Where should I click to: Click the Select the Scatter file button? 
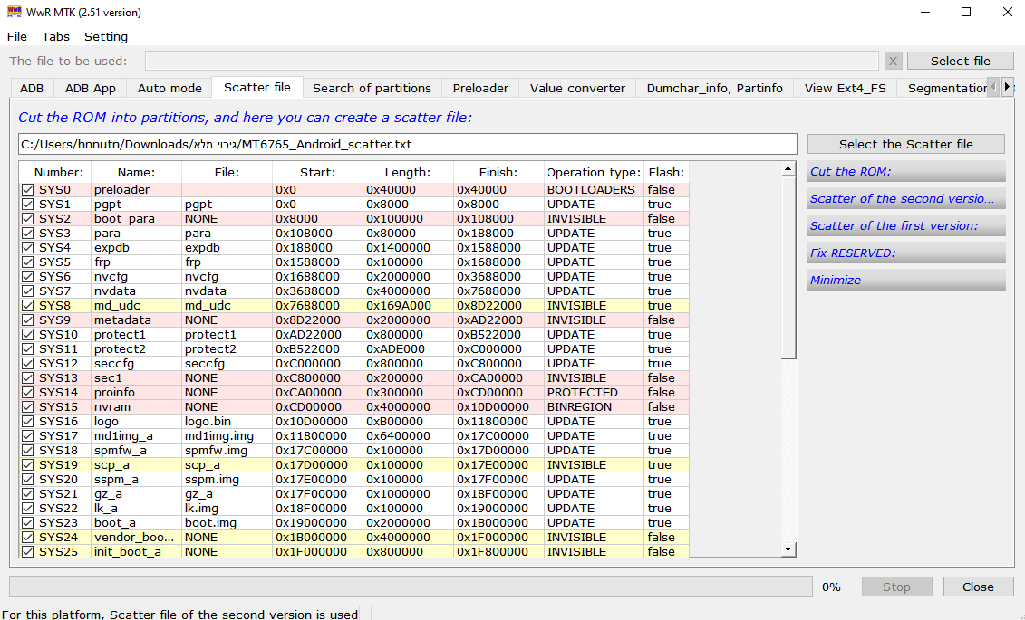(x=905, y=144)
